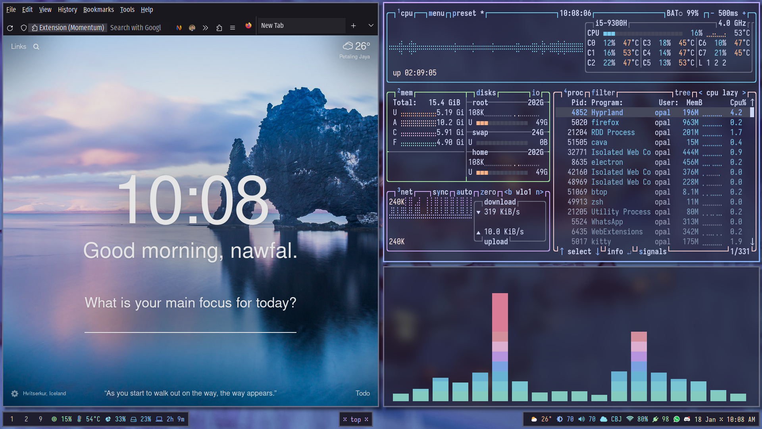Open Todo in Momentum

[362, 393]
